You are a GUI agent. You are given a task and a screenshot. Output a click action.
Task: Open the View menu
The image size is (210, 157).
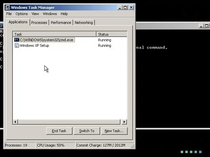[x=35, y=14]
